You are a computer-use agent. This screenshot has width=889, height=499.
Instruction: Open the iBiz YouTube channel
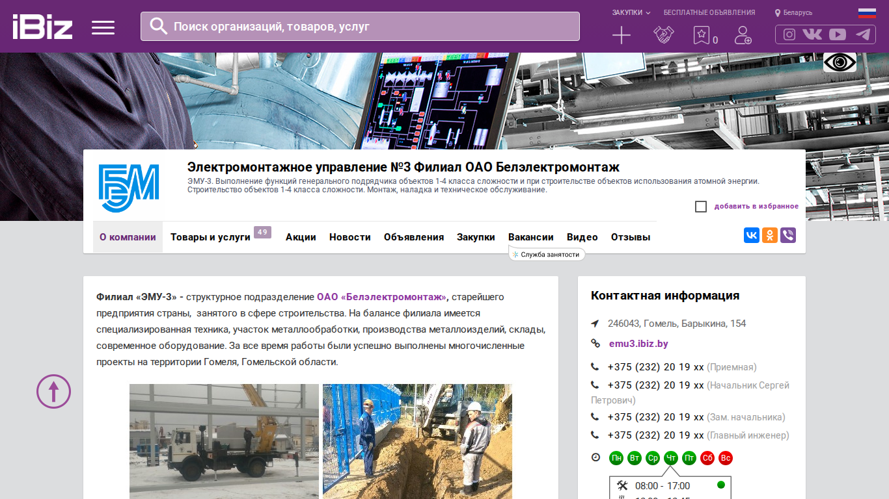tap(838, 34)
